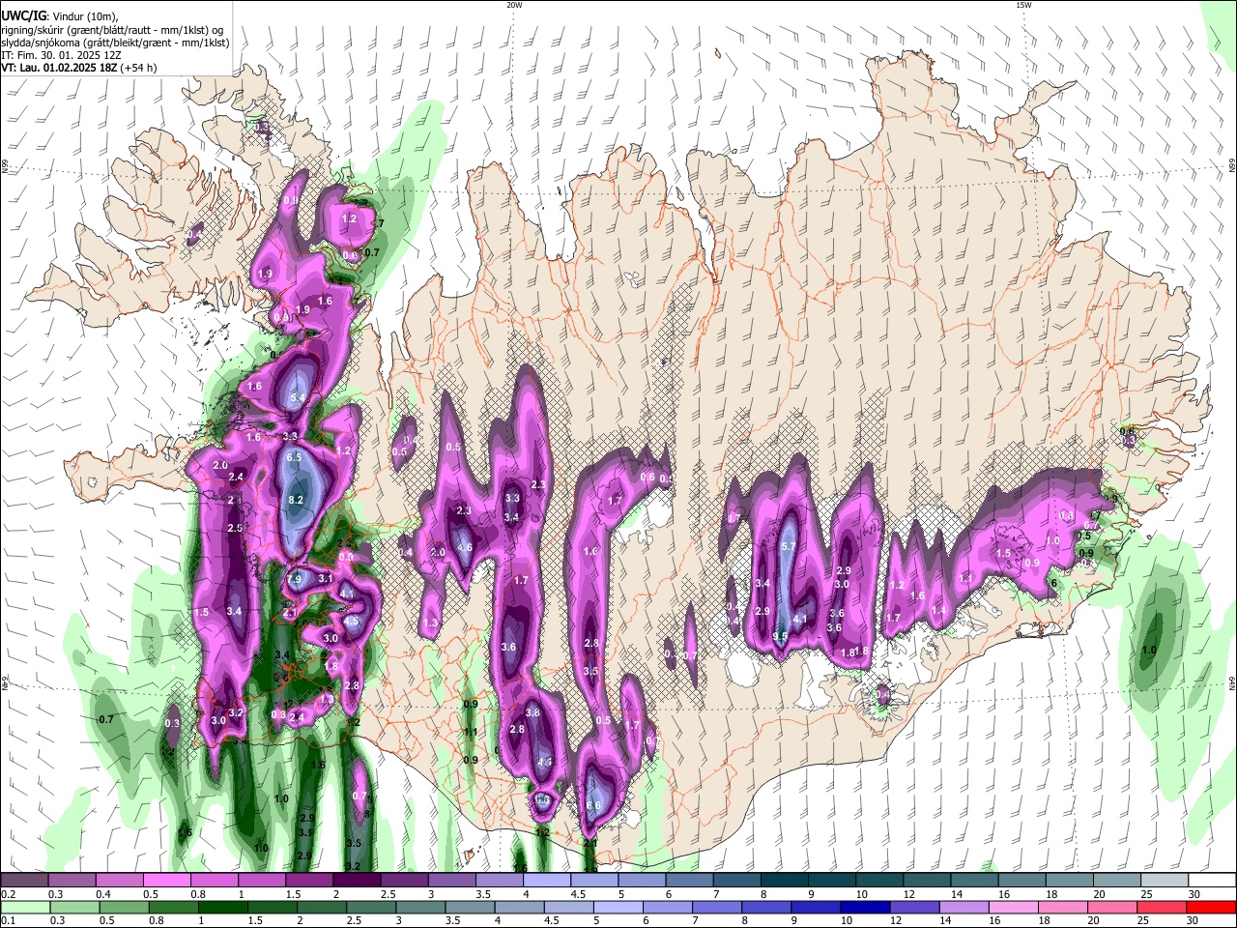Pick red rain swatch between 25 and 30
Image resolution: width=1237 pixels, height=928 pixels.
click(1164, 907)
